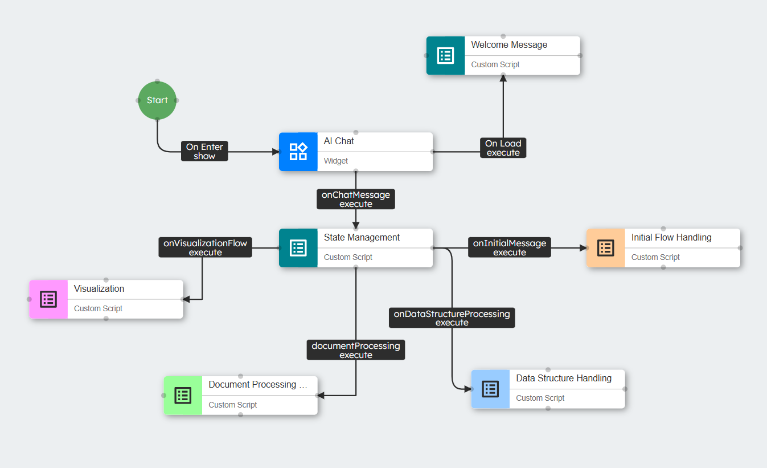This screenshot has width=767, height=468.
Task: Click the Data Structure Handling node title
Action: pos(563,379)
